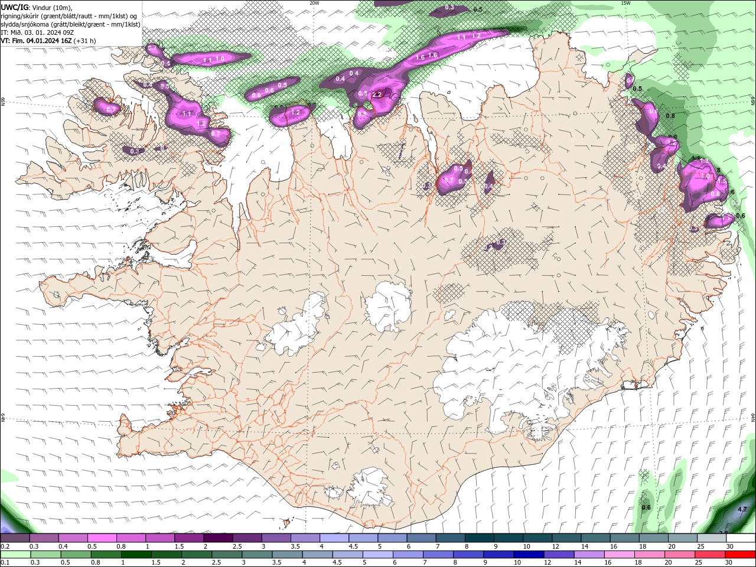
Task: Select the violet 12–14 rain legend swatch
Action: click(559, 555)
